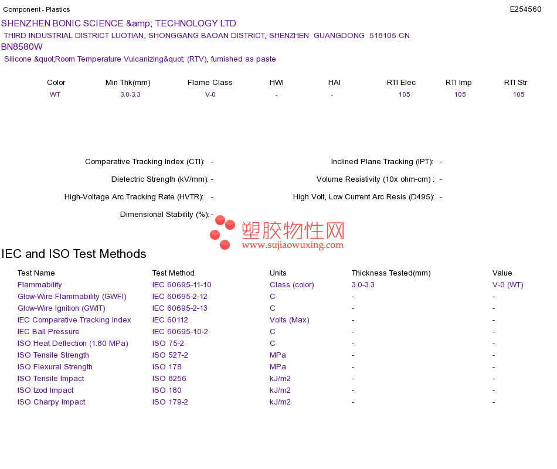Image resolution: width=557 pixels, height=469 pixels.
Task: Open IEC Comparative Tracking Index test
Action: tap(74, 320)
